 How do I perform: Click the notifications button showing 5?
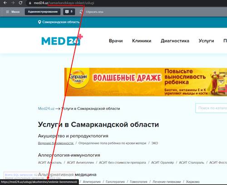click(x=69, y=12)
